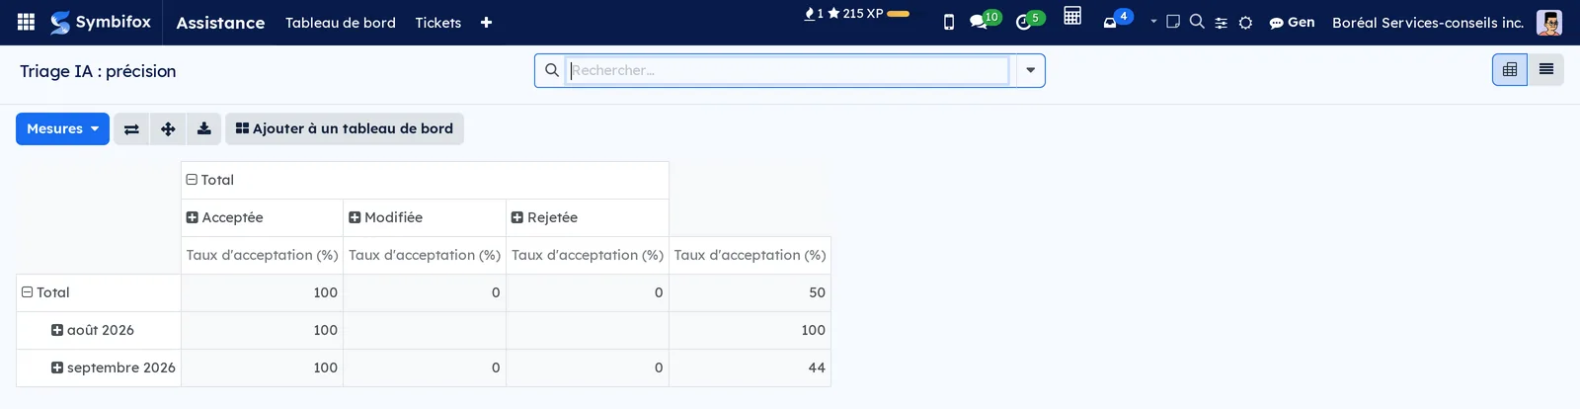Image resolution: width=1580 pixels, height=409 pixels.
Task: Switch company Boréal Services-conseils inc.
Action: (1428, 23)
